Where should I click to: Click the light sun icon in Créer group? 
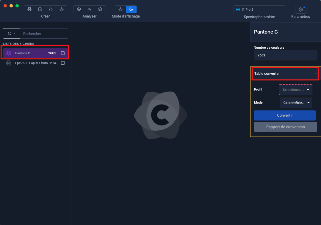pyautogui.click(x=62, y=9)
